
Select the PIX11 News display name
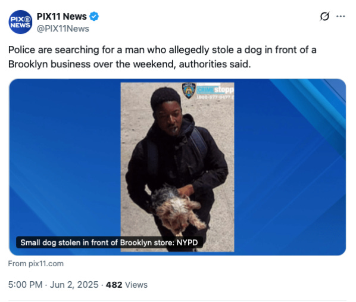(x=62, y=16)
